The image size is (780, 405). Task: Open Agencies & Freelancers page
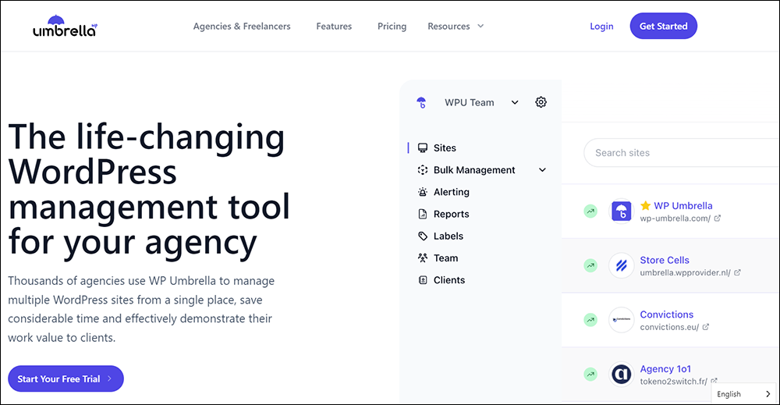pyautogui.click(x=242, y=27)
